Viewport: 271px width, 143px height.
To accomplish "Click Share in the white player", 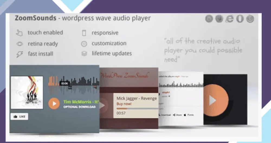I will pyautogui.click(x=177, y=115).
